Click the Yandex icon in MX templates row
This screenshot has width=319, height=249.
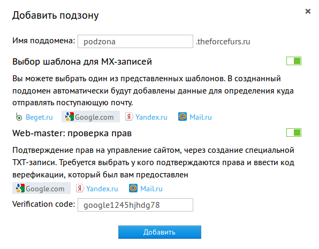129,117
